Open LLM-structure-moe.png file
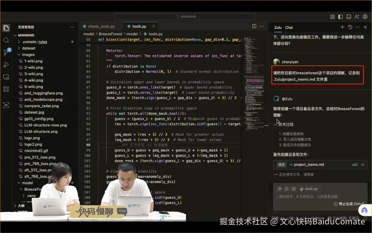The width and height of the screenshot is (372, 233). click(45, 125)
